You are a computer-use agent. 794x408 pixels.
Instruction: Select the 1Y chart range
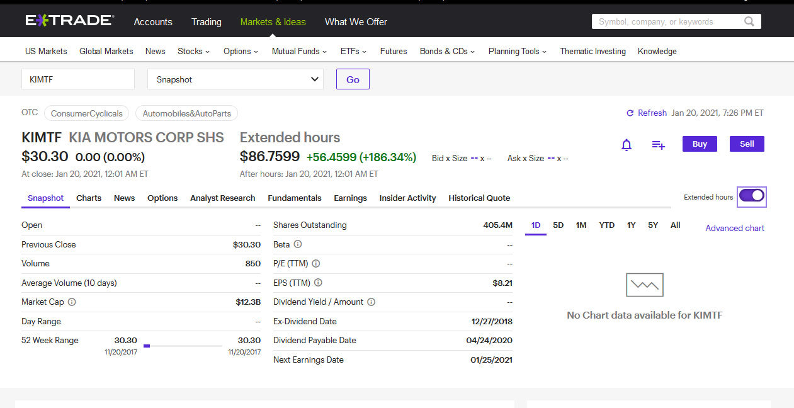click(x=631, y=225)
